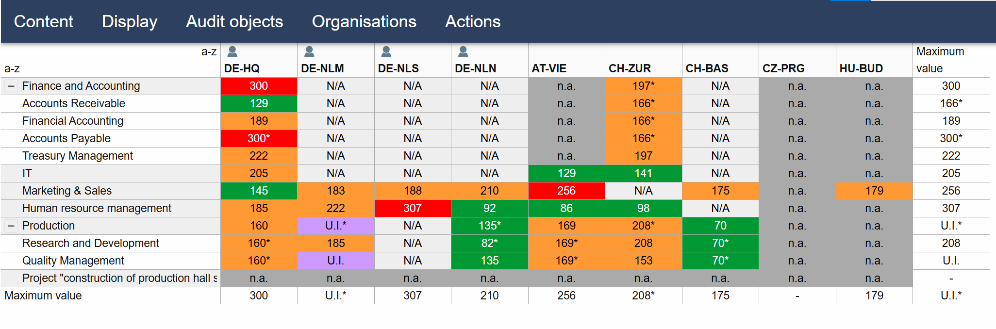
Task: Select the Treasury Management row label
Action: [x=78, y=156]
